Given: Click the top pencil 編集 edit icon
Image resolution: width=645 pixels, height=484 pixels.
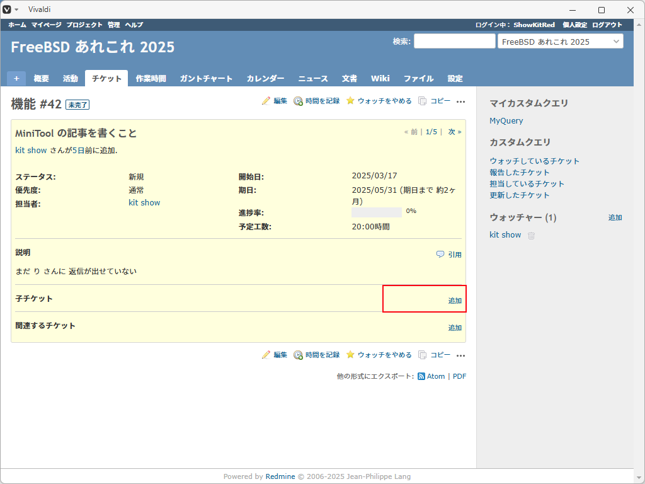Looking at the screenshot, I should [x=266, y=101].
